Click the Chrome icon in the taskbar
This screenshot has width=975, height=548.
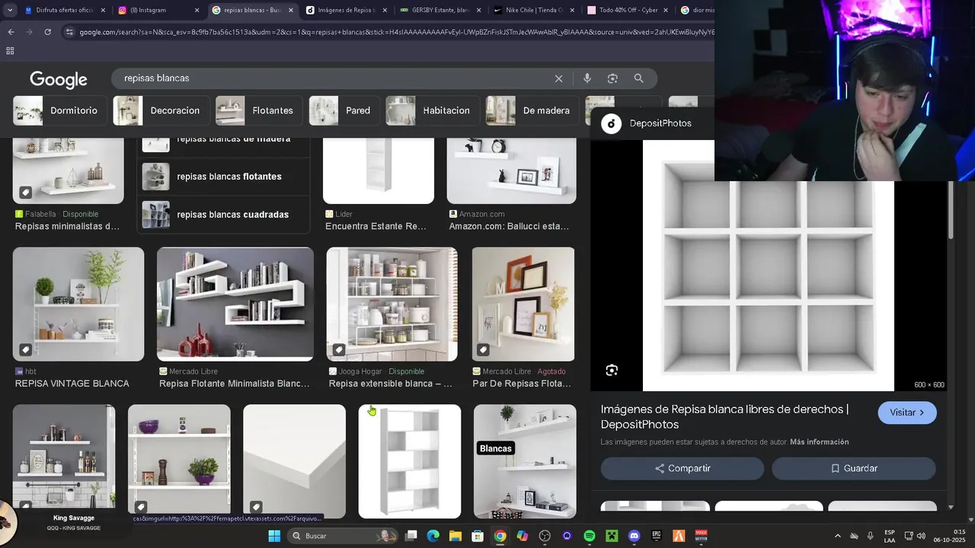500,536
